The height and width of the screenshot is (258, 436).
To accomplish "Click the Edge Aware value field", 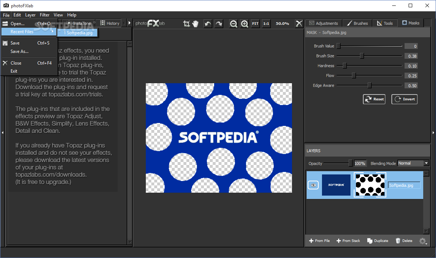I will (x=411, y=86).
